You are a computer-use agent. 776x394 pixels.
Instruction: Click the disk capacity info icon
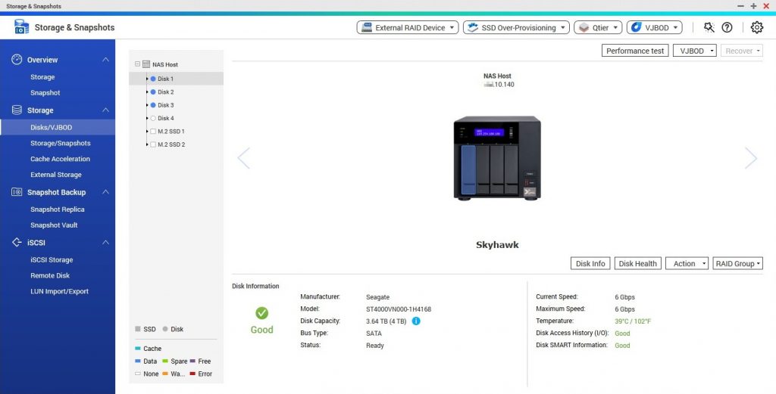[416, 321]
